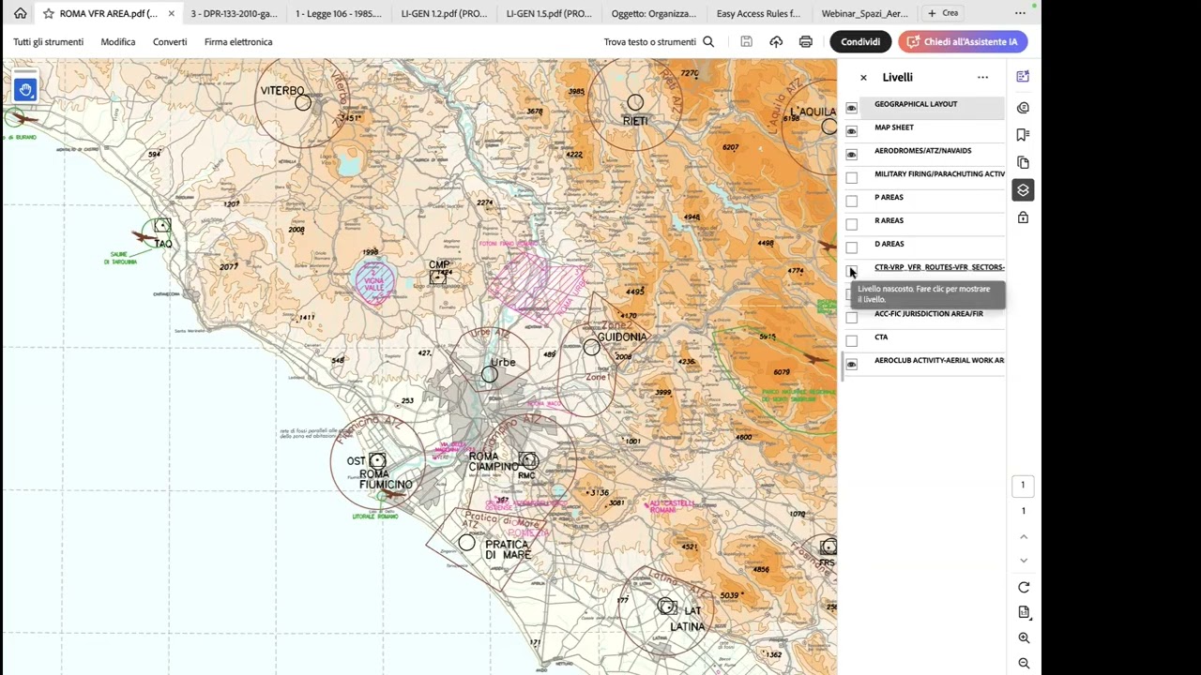
Task: Star the ROMA VFR AREA.pdf tab
Action: pyautogui.click(x=48, y=13)
